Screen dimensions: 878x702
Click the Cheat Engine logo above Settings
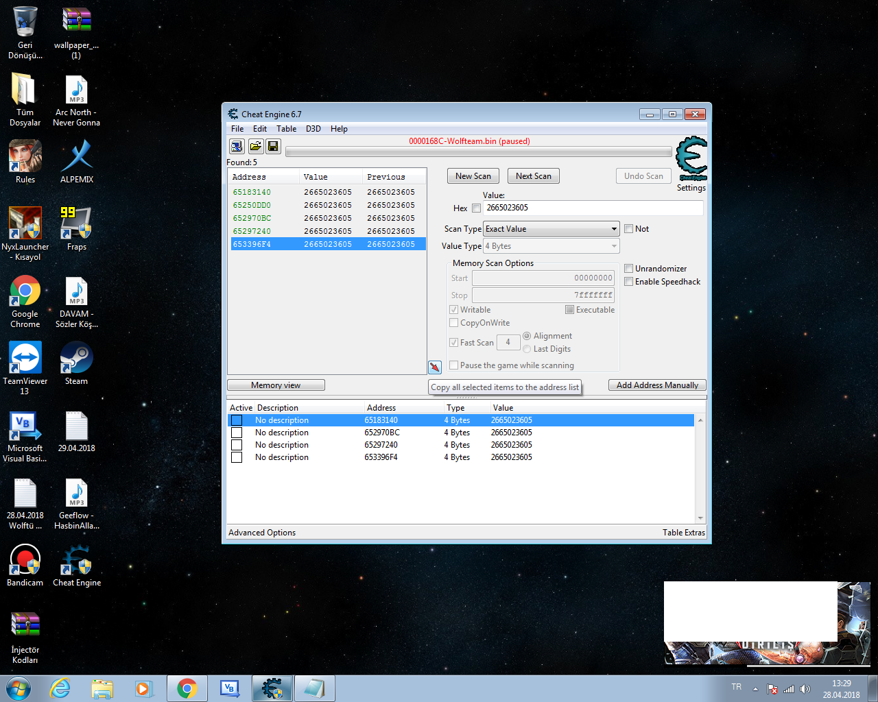click(x=691, y=158)
